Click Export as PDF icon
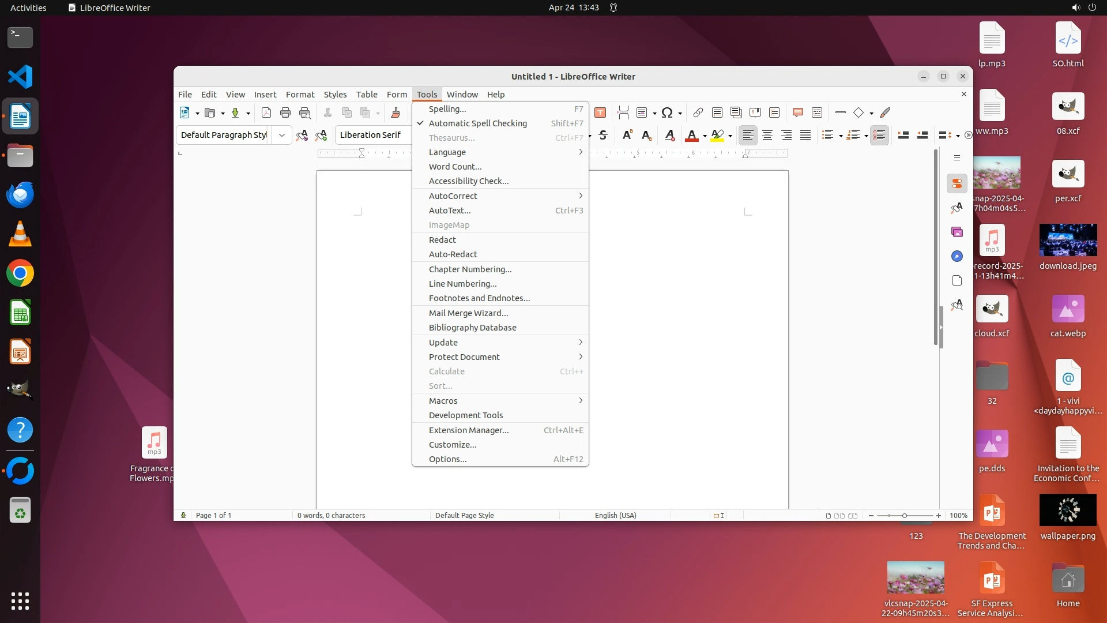The width and height of the screenshot is (1107, 623). coord(266,112)
